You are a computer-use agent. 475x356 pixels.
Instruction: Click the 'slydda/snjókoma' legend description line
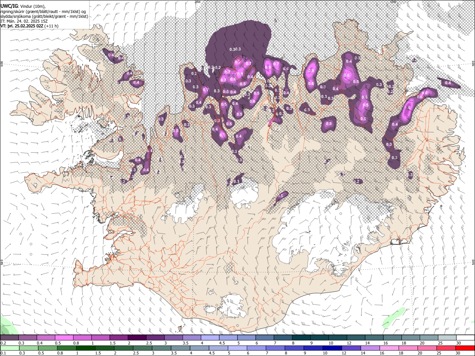point(44,16)
